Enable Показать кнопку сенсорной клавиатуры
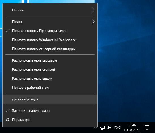This screenshot has height=133, width=155. coord(50,49)
